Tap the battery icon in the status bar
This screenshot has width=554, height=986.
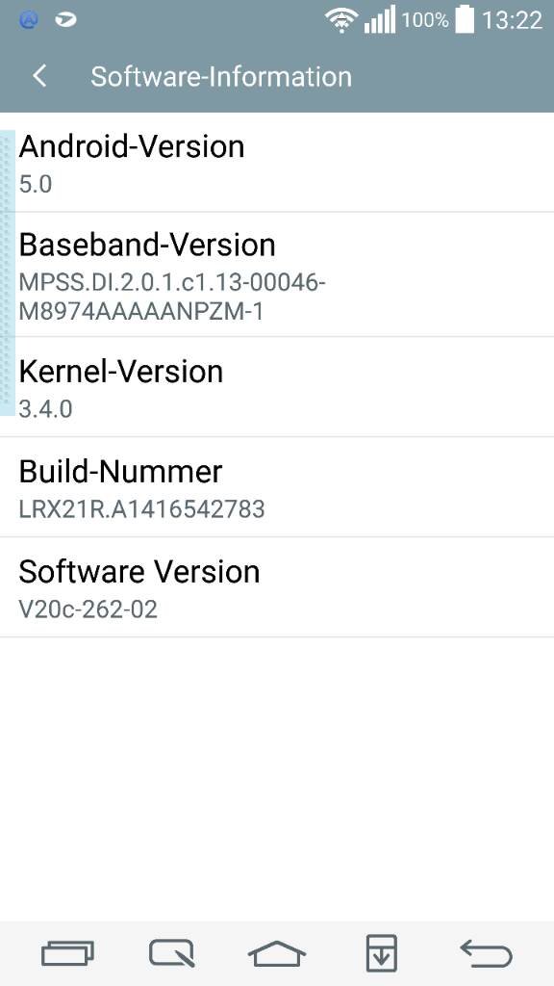pos(465,19)
